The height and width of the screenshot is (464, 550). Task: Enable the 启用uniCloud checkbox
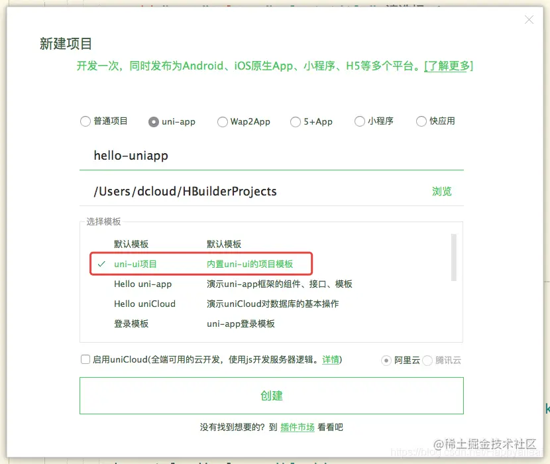point(85,359)
